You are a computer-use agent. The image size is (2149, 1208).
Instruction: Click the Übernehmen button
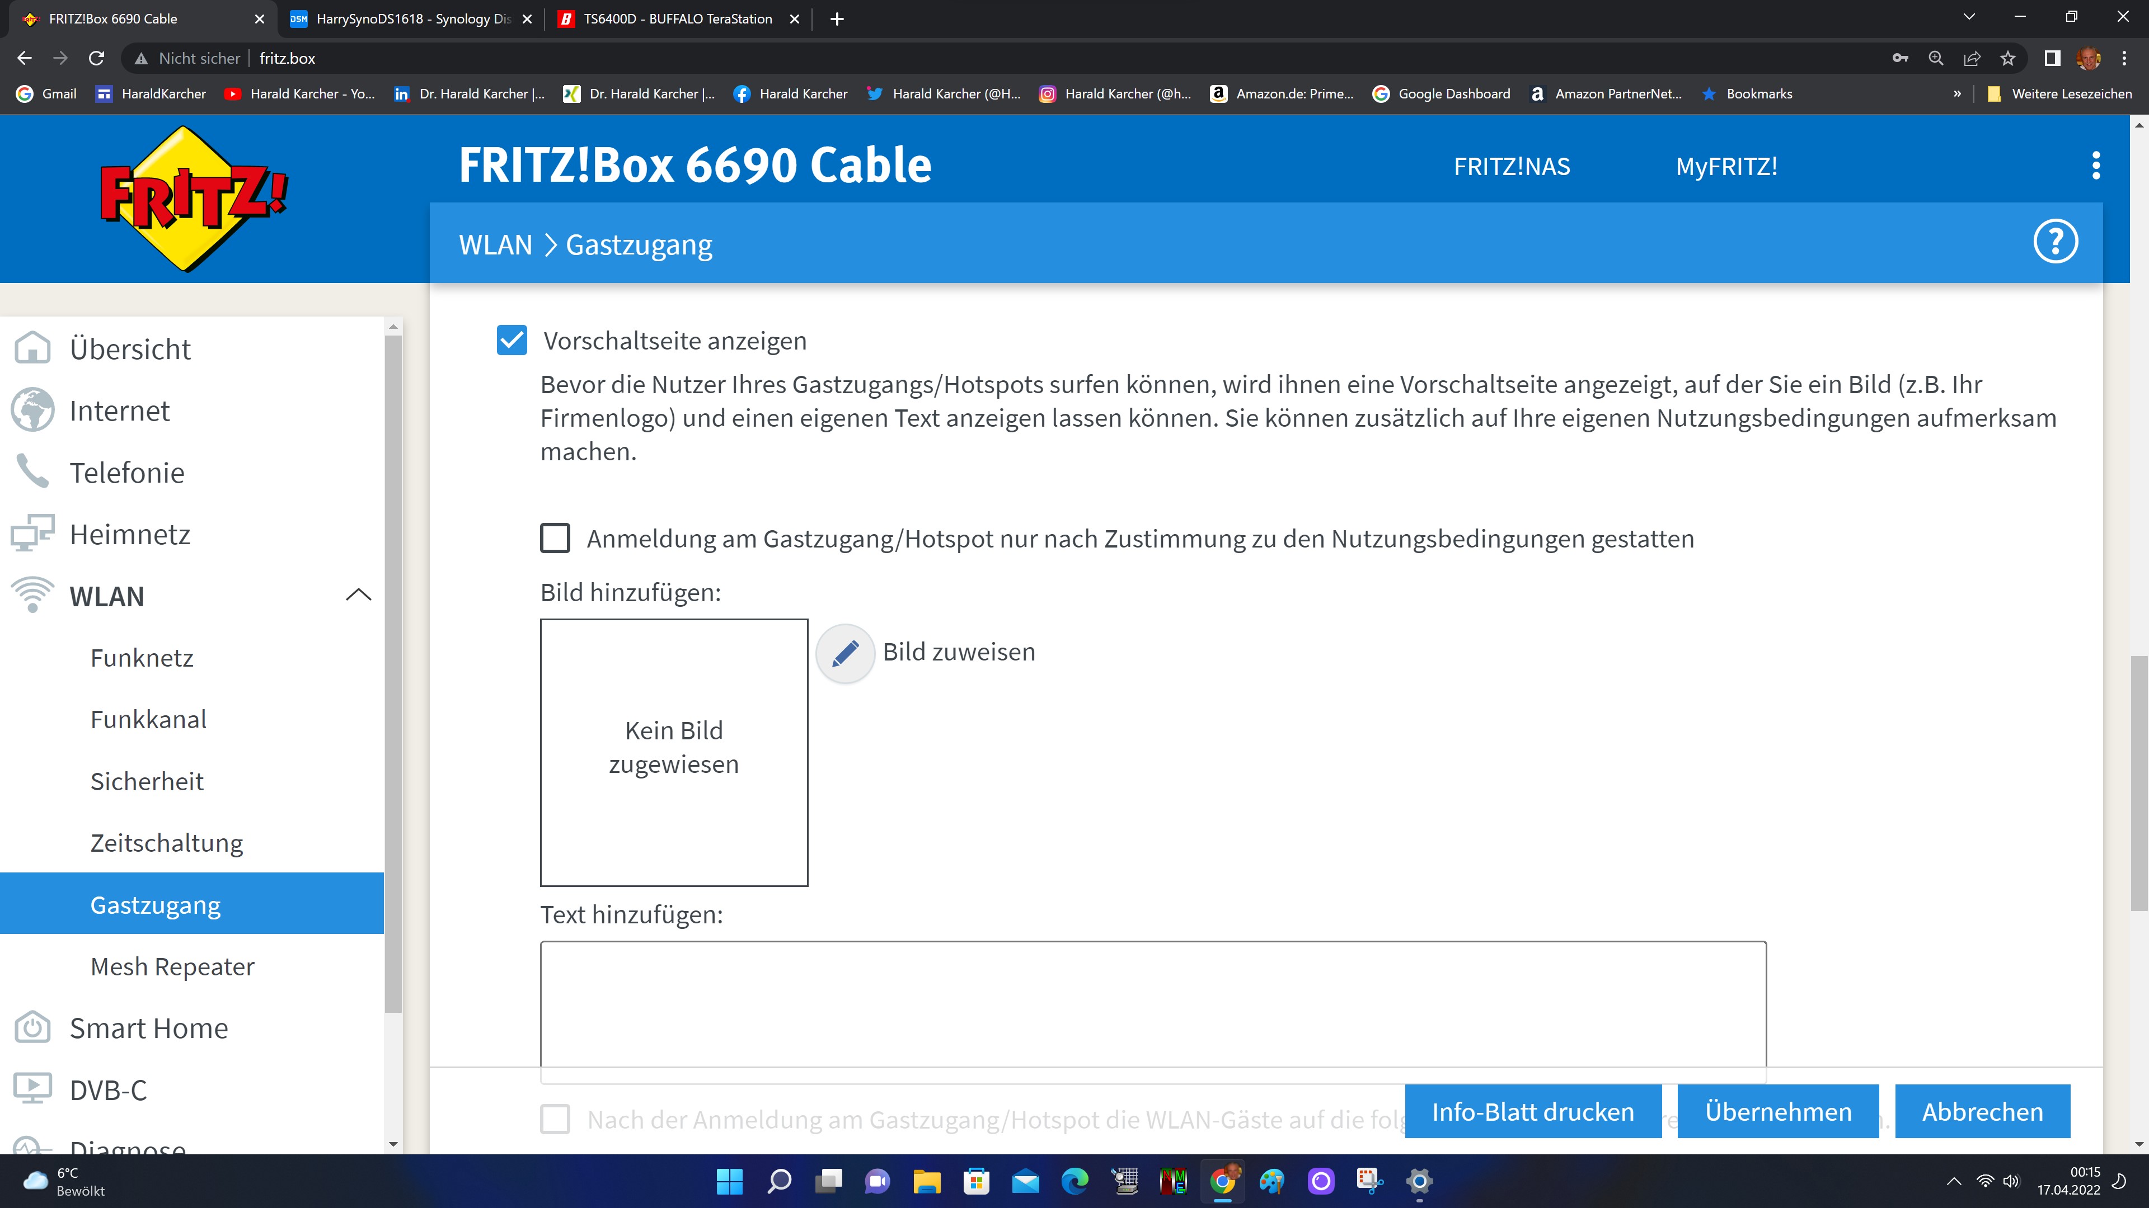(x=1777, y=1111)
